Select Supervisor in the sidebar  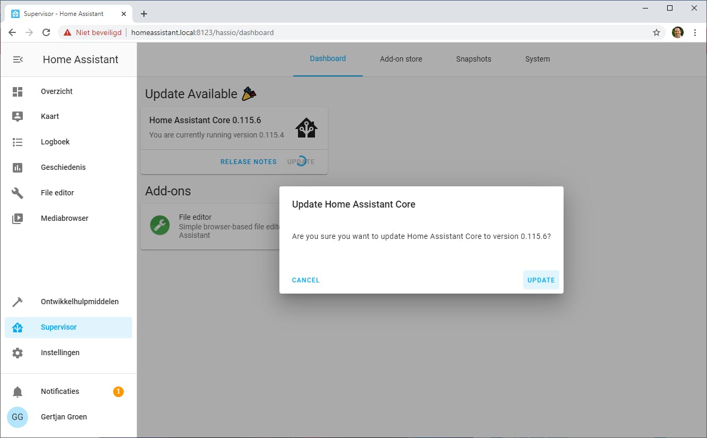[69, 328]
